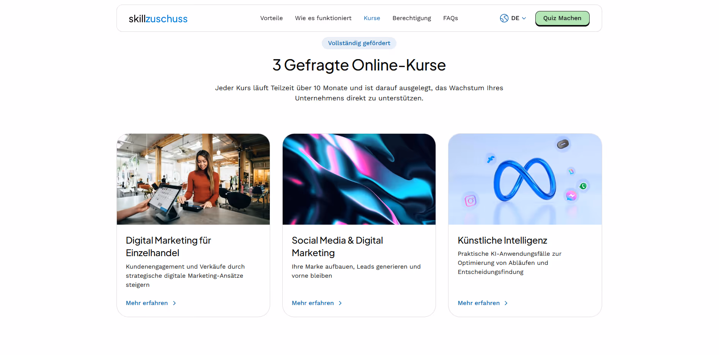The width and height of the screenshot is (719, 355).
Task: Open the retail store course image
Action: (x=193, y=179)
